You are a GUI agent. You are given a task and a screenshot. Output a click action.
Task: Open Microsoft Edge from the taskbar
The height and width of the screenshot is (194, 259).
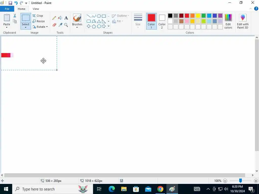112,189
